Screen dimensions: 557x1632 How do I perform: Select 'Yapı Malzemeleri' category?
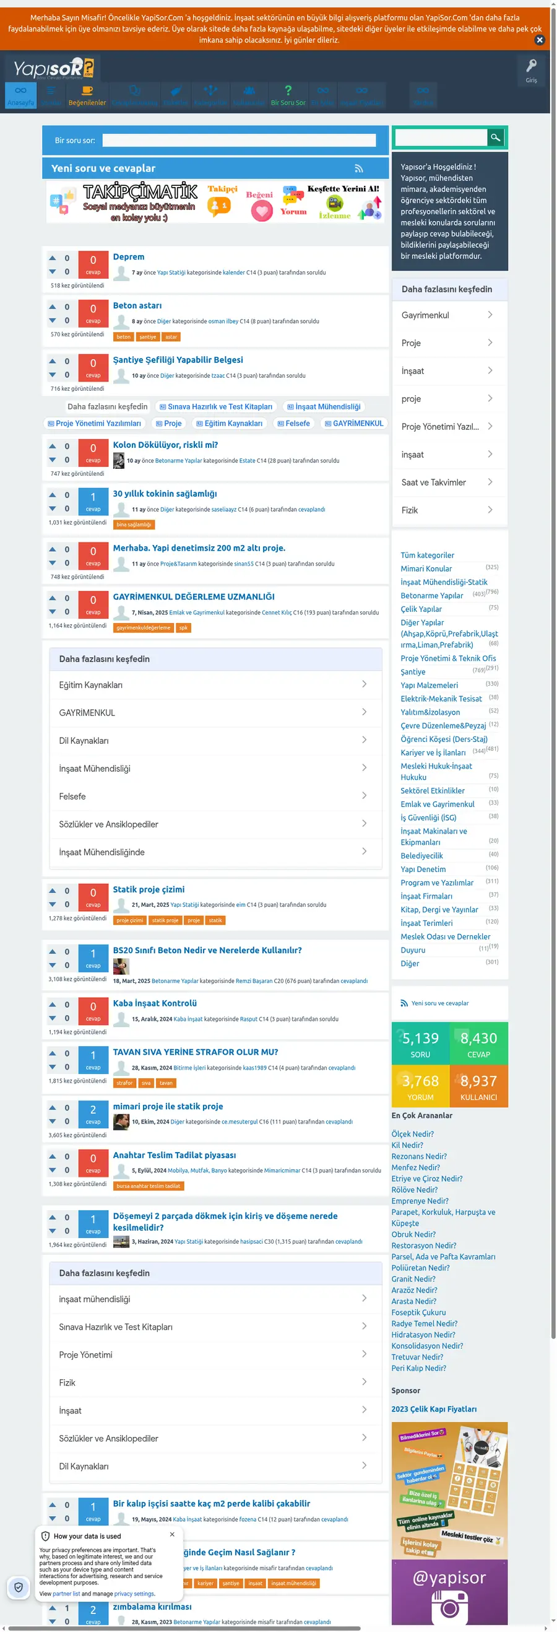[429, 685]
